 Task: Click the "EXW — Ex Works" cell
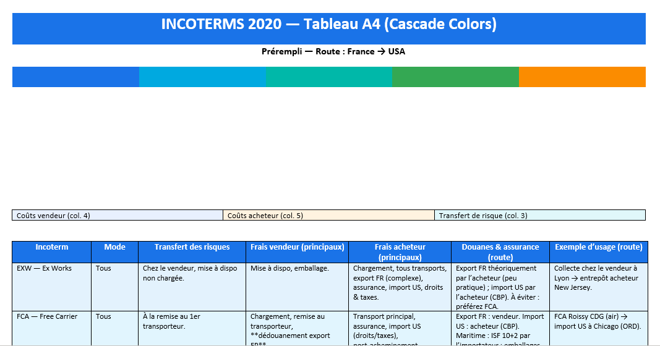pyautogui.click(x=52, y=286)
